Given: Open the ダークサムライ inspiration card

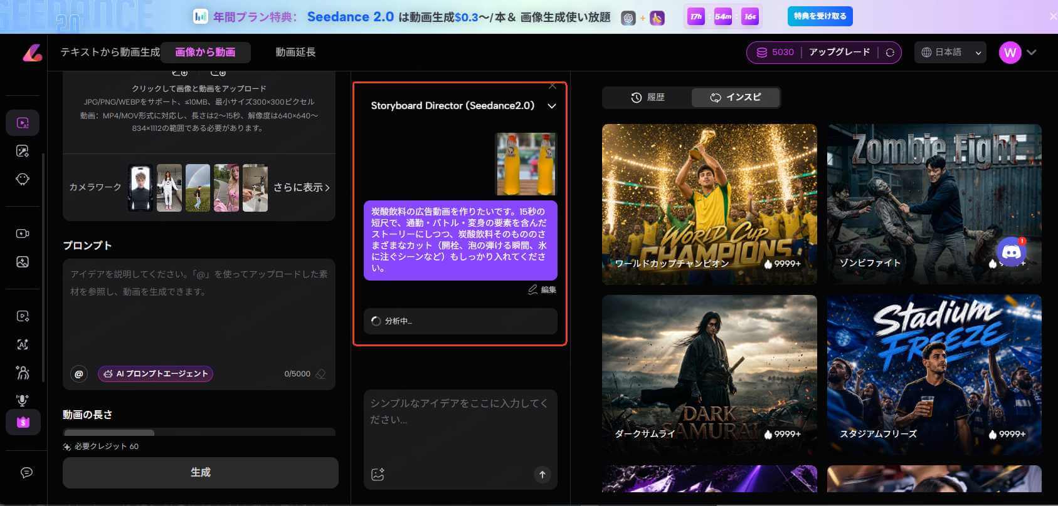Looking at the screenshot, I should point(709,375).
